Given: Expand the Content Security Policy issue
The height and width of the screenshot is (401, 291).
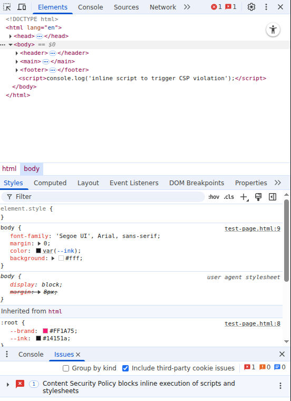Looking at the screenshot, I should (8, 385).
